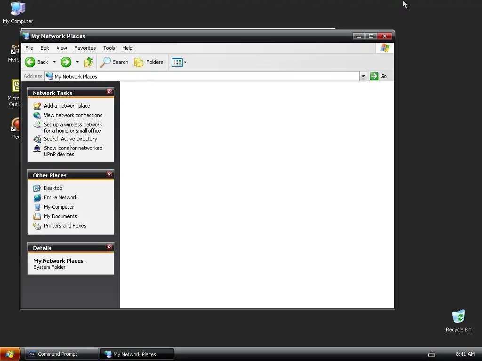Viewport: 482px width, 361px height.
Task: Click the UPnP devices icon
Action: coord(37,149)
